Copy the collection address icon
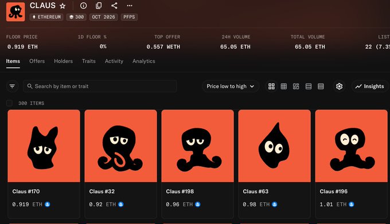 [99, 6]
